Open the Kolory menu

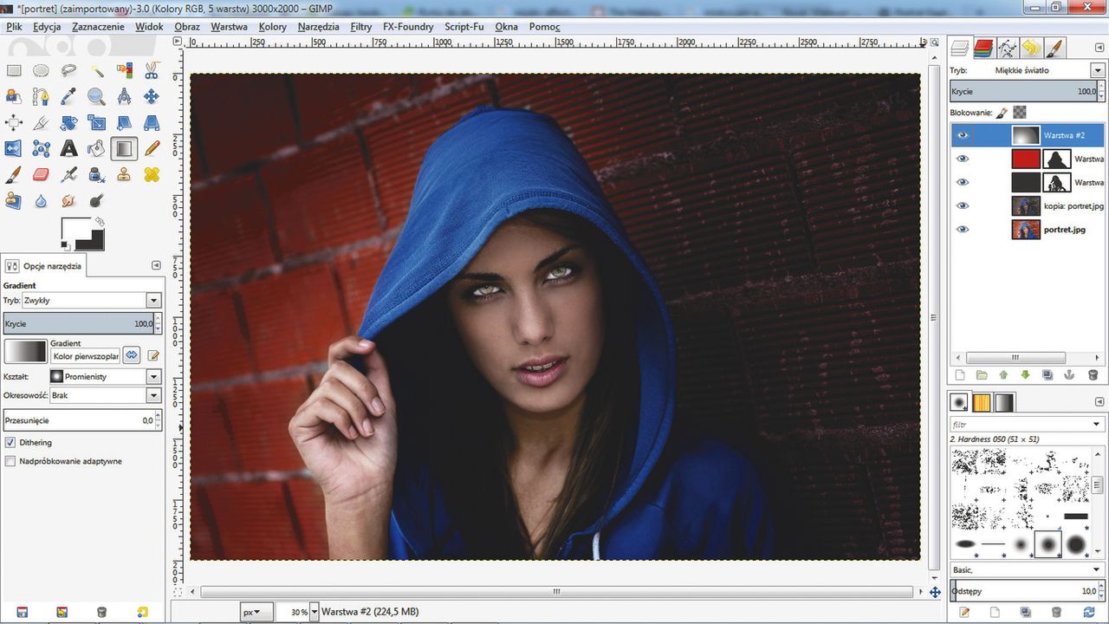272,27
